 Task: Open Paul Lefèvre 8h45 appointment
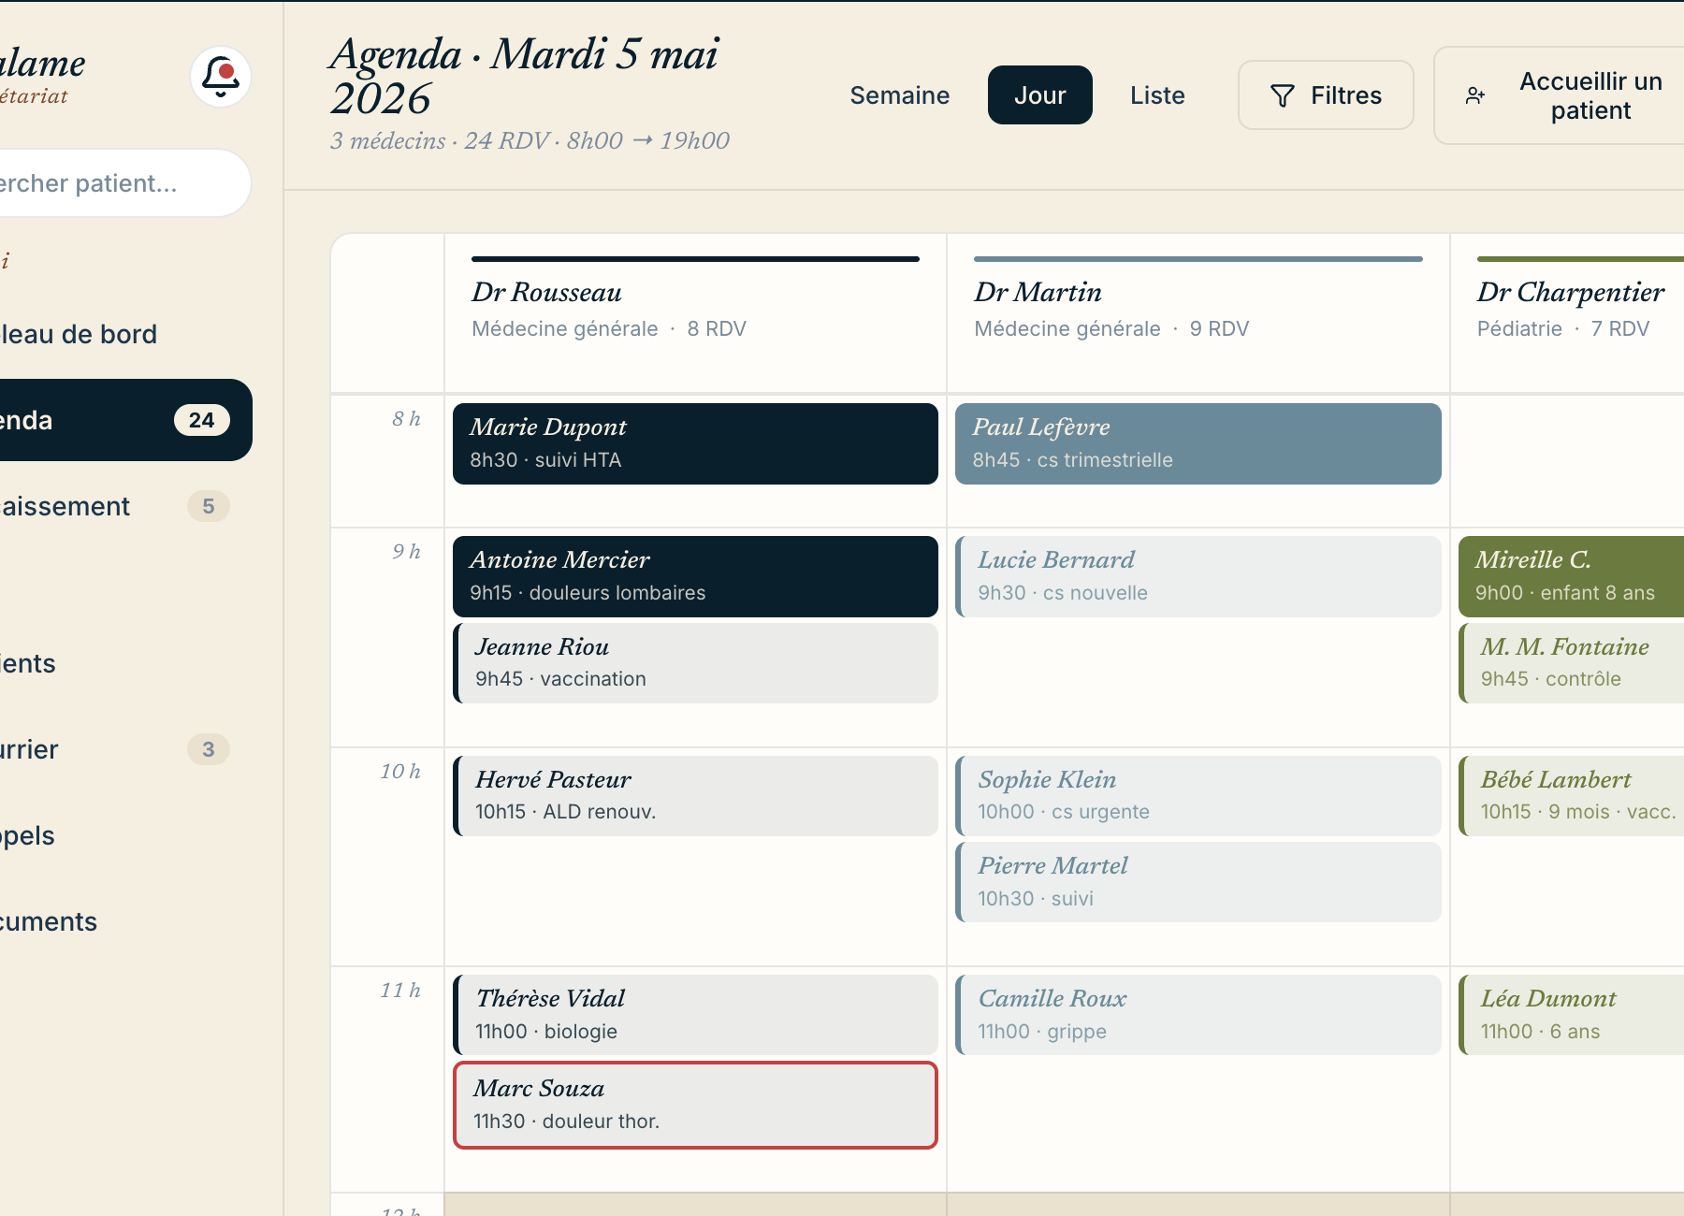coord(1198,443)
